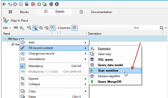Toggle the eye with red trash view option
Screen dimensions: 168x98
tap(47, 28)
